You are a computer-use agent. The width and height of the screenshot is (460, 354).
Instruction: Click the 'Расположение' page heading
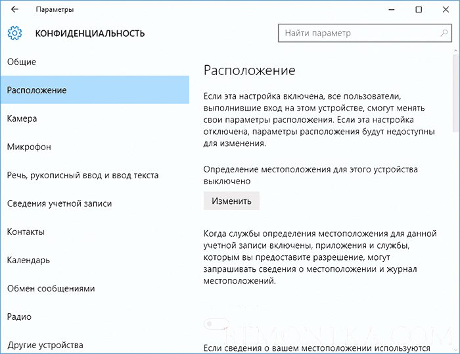click(249, 70)
